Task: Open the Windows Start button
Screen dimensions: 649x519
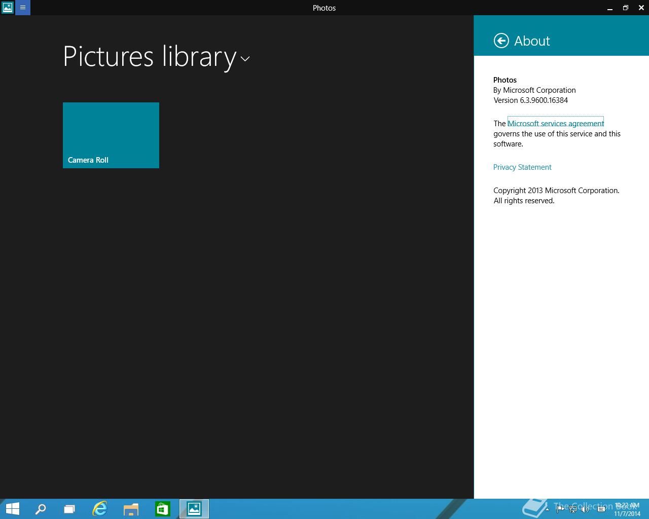Action: coord(12,509)
